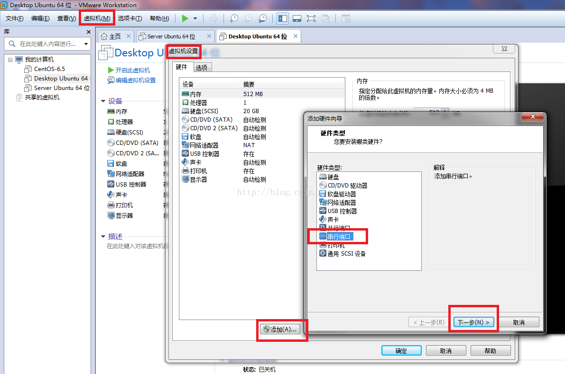Click the thumbnail bar toolbar icon

tap(297, 18)
